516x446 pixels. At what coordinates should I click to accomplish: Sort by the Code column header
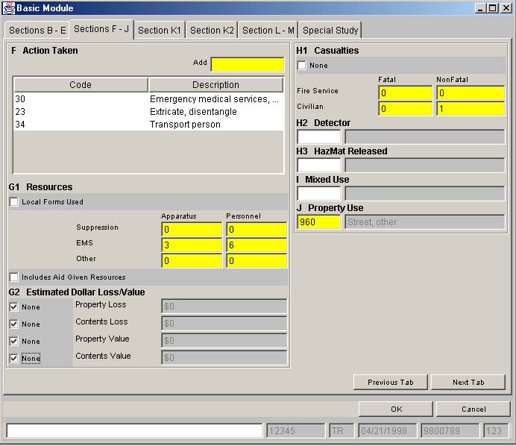pyautogui.click(x=81, y=85)
